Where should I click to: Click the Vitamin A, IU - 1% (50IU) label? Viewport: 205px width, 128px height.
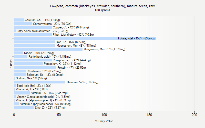tap(32, 89)
